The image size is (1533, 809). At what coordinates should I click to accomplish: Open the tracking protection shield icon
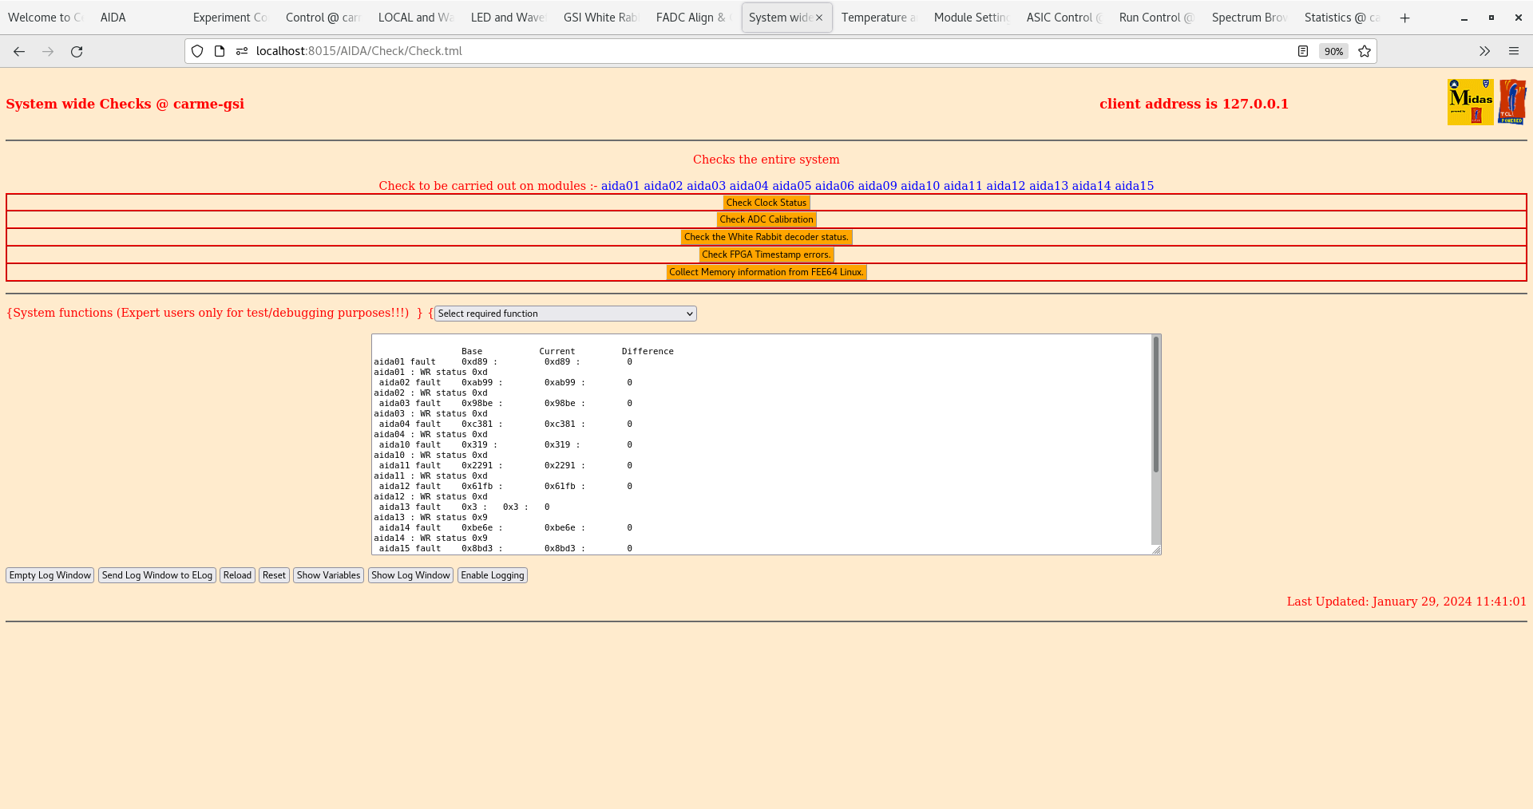coord(196,50)
